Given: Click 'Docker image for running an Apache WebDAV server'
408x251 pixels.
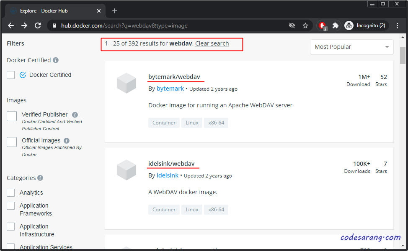Looking at the screenshot, I should coord(220,105).
